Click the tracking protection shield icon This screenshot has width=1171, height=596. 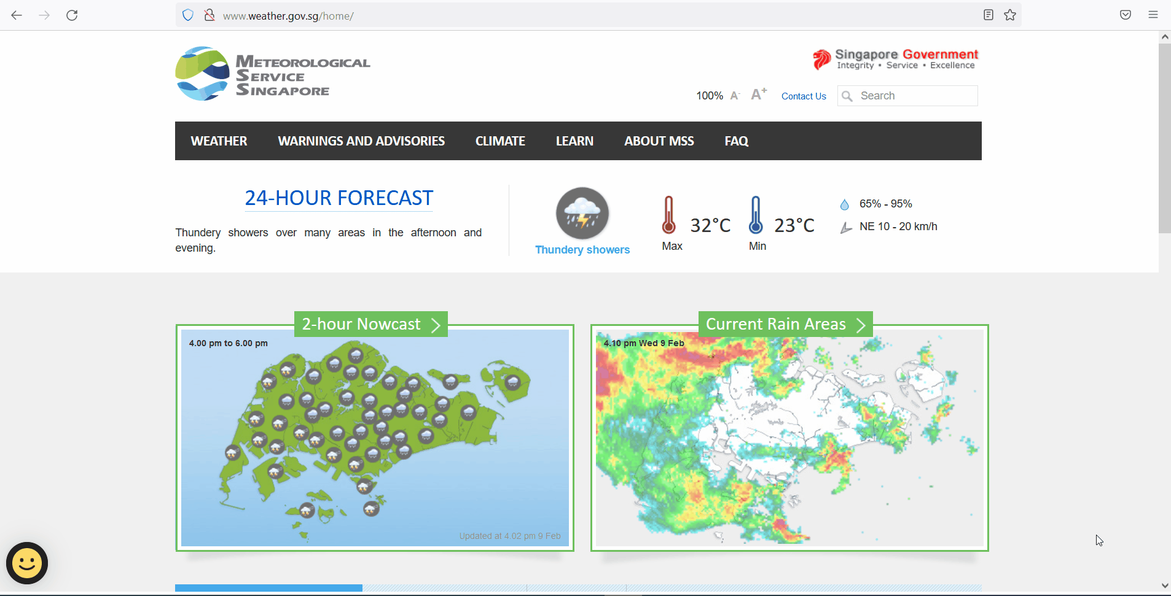187,15
